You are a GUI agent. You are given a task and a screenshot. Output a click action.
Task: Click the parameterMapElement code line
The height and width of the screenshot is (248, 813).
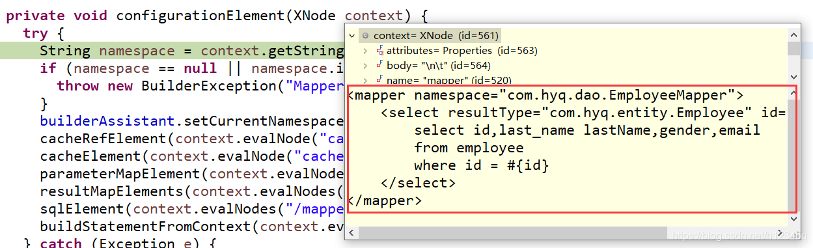pyautogui.click(x=191, y=174)
